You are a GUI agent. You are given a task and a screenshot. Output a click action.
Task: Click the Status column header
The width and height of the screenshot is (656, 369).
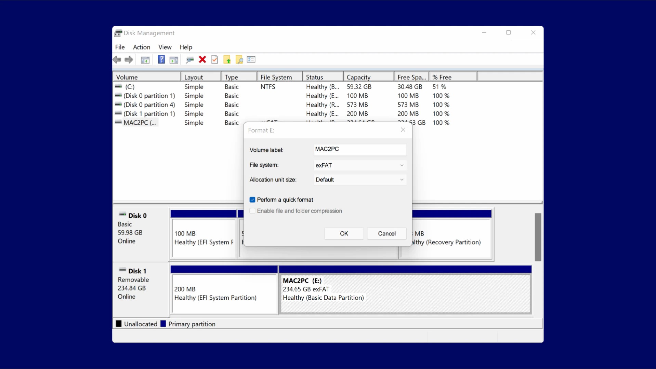coord(323,77)
